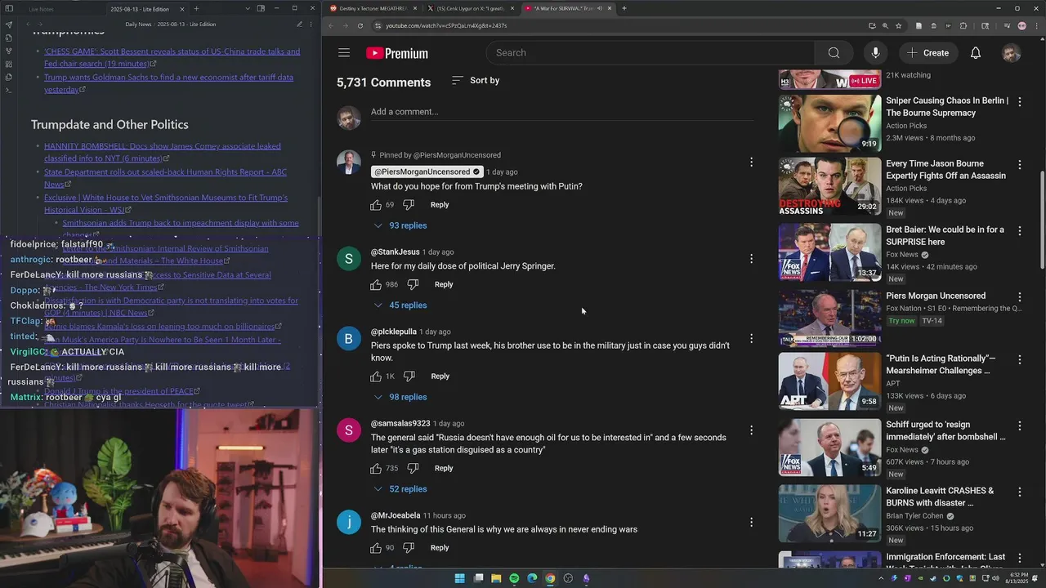Toggle the notes app left sidebar
The height and width of the screenshot is (588, 1046).
[x=9, y=8]
